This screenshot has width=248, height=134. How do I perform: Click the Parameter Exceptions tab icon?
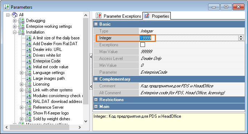(x=99, y=16)
